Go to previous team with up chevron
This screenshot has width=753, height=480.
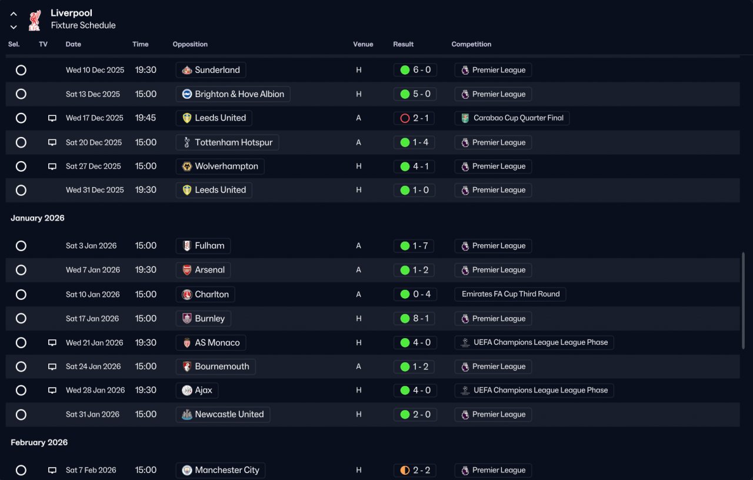point(14,14)
